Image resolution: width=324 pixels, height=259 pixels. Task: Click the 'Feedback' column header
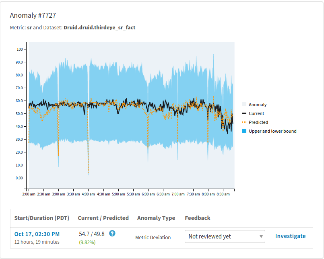(198, 218)
